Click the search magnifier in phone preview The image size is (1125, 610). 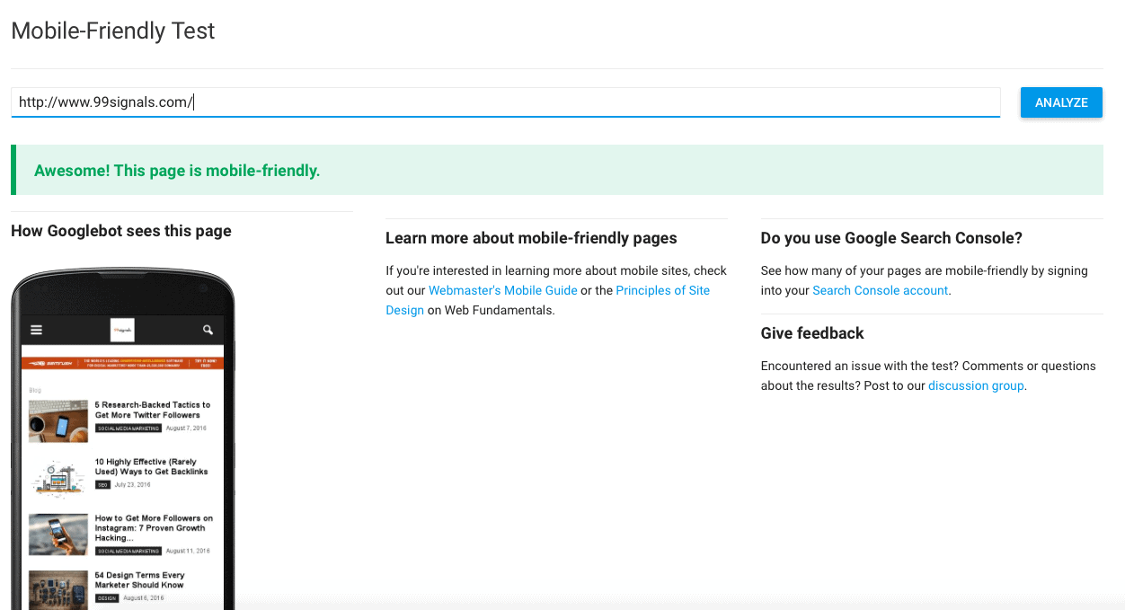208,330
